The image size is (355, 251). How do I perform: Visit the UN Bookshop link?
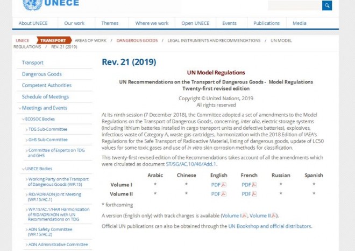(248, 226)
